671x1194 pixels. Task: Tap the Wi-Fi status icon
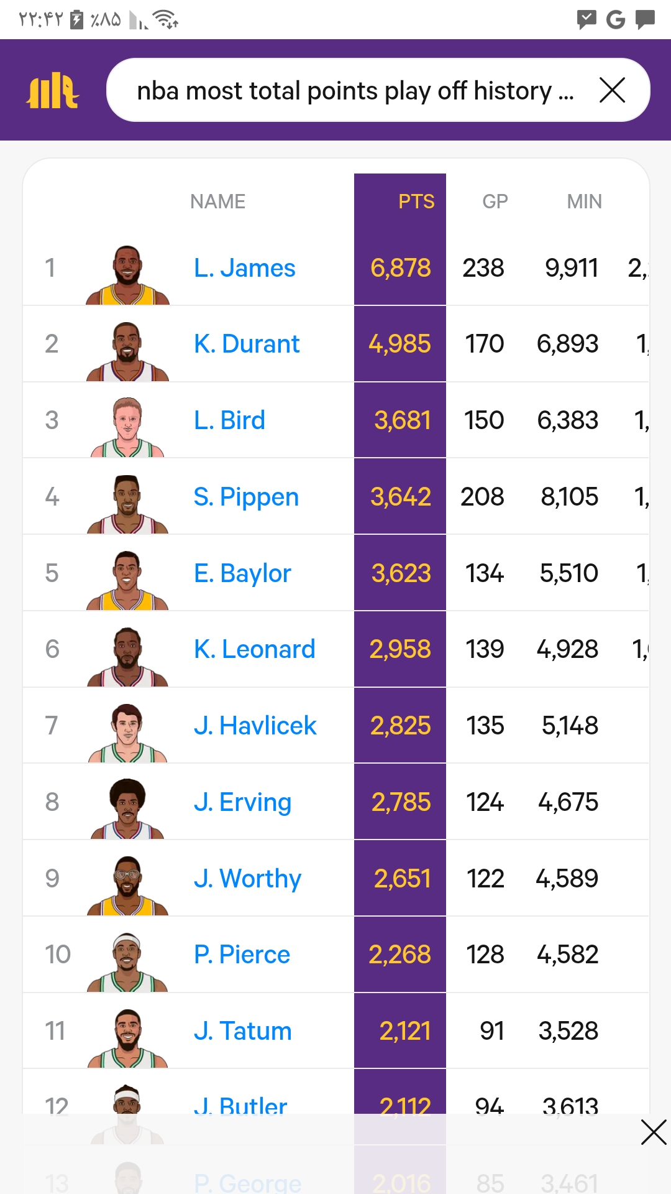pos(166,19)
